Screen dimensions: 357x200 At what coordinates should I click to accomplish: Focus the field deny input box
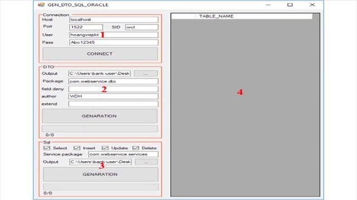pos(113,89)
